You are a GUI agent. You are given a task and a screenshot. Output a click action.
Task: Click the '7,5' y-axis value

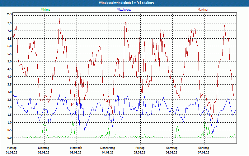9,23
